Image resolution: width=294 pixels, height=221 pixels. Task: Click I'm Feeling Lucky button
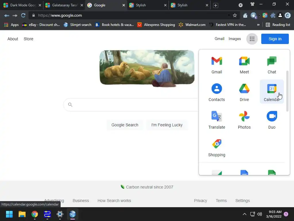[167, 125]
